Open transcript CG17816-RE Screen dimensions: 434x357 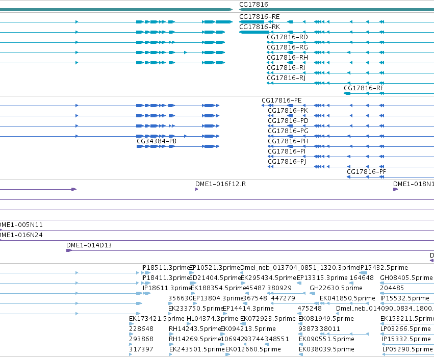point(260,17)
